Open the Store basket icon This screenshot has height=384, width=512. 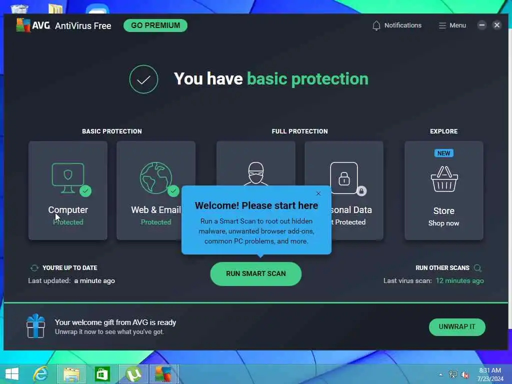[x=444, y=179]
